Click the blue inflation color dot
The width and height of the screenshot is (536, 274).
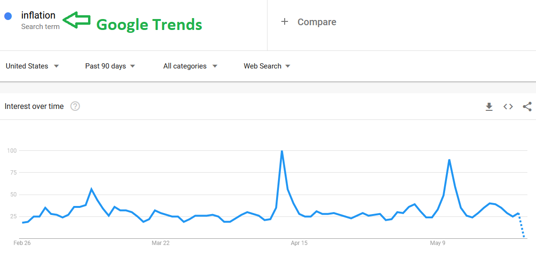click(x=8, y=16)
